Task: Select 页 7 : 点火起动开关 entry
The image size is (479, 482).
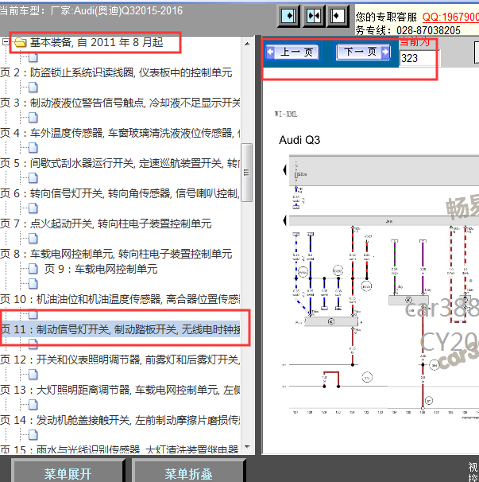Action: pyautogui.click(x=106, y=224)
